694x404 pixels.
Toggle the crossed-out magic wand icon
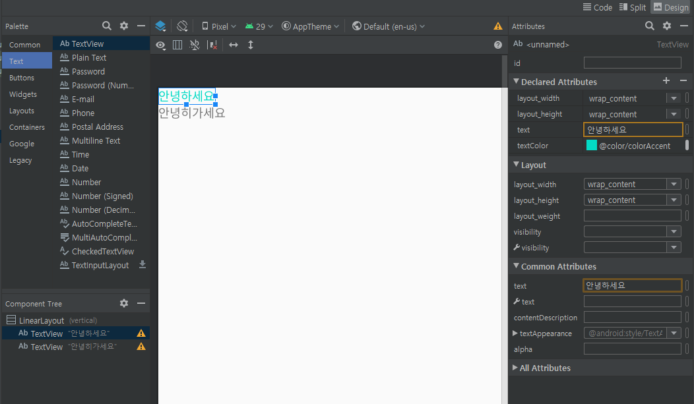[x=195, y=45]
